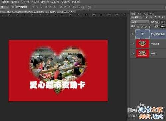Open the layer filter type dropdown
166x121 pixels.
pyautogui.click(x=137, y=17)
